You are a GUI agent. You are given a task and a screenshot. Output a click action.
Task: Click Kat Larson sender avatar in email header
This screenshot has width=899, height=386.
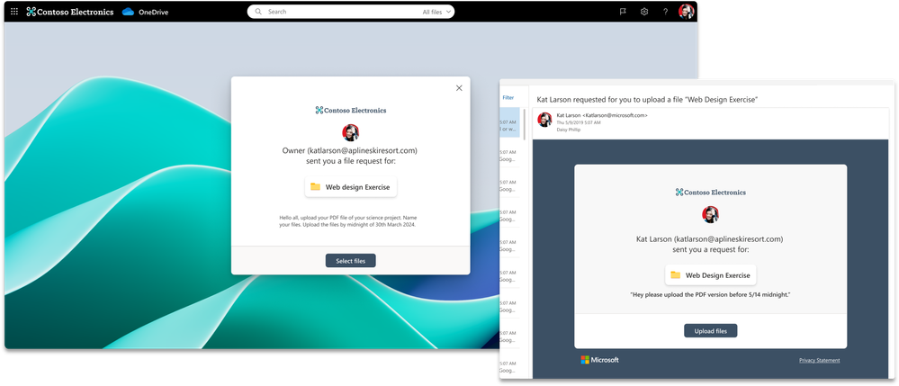(x=544, y=120)
